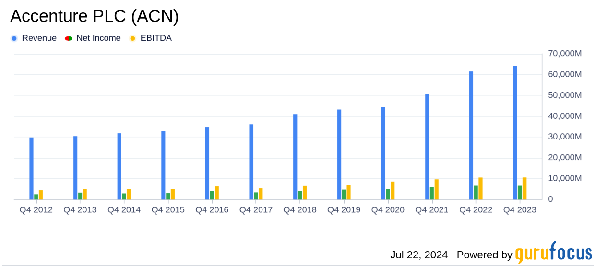Select the Q4 2022 green Net Income bar

(476, 193)
